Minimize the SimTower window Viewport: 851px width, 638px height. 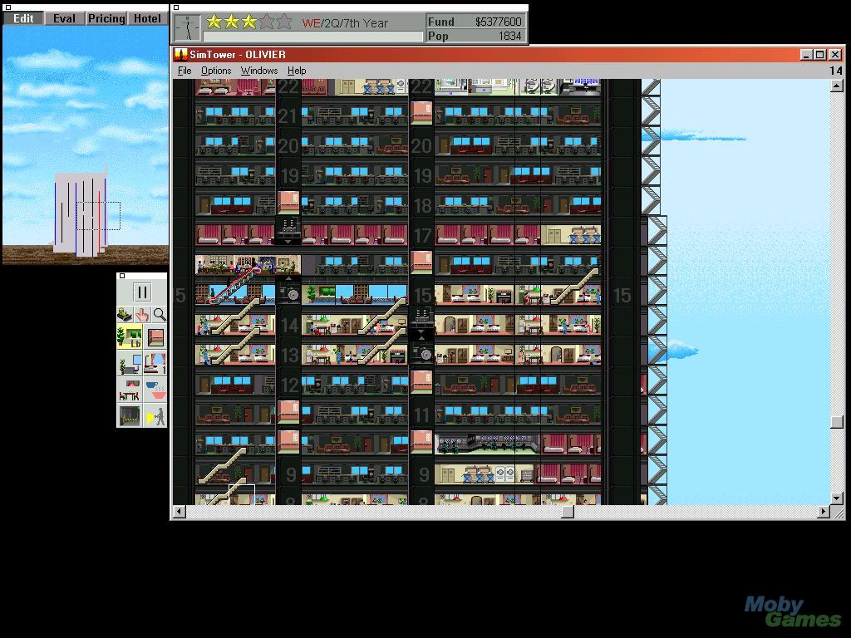806,54
